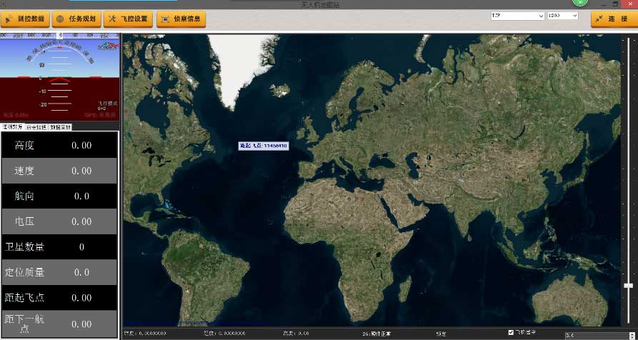Click the map zoom slider handle
The image size is (638, 340).
tap(628, 285)
